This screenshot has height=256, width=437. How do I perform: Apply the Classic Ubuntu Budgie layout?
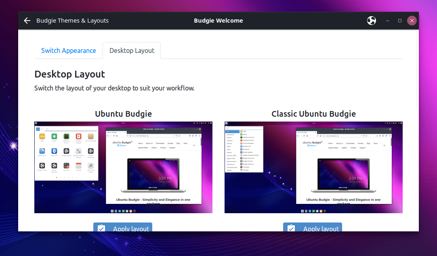point(313,227)
